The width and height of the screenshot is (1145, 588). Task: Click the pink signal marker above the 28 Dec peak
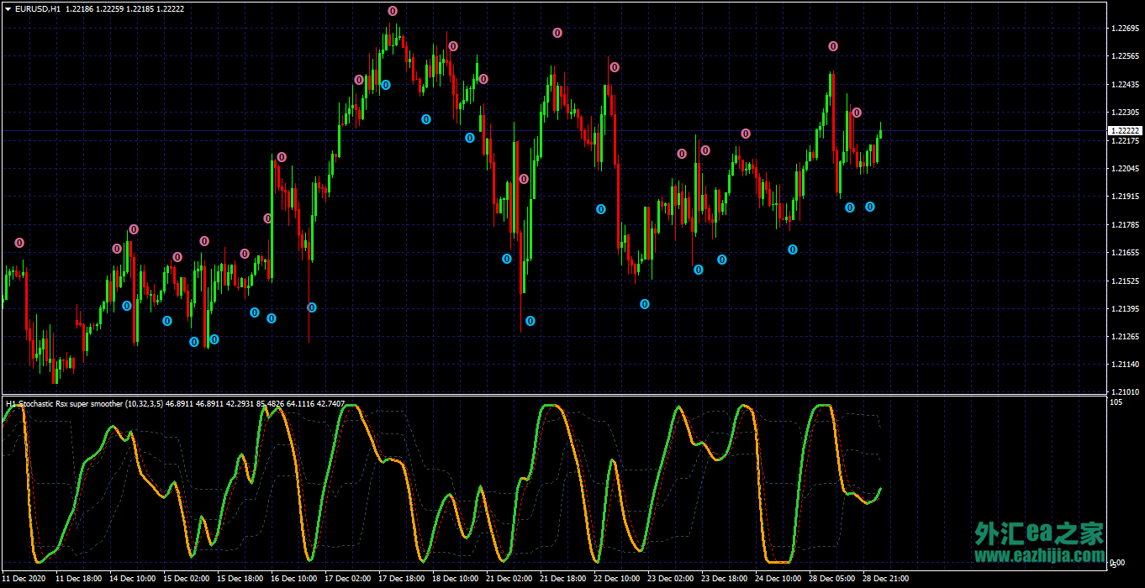click(x=833, y=46)
